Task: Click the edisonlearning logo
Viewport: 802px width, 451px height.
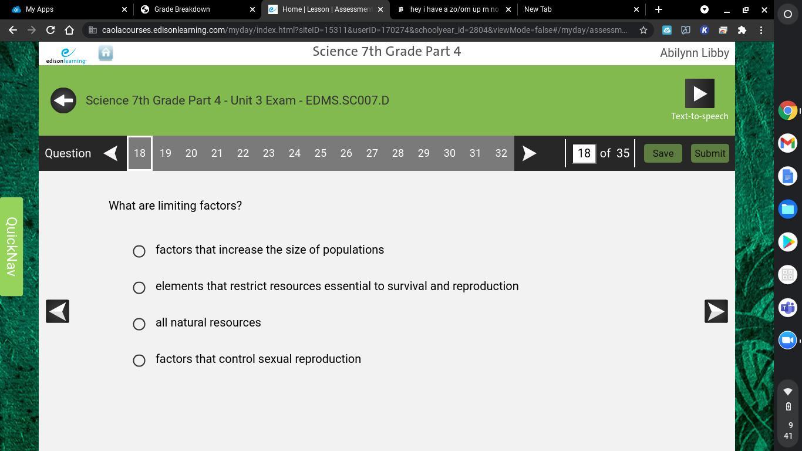Action: [66, 55]
